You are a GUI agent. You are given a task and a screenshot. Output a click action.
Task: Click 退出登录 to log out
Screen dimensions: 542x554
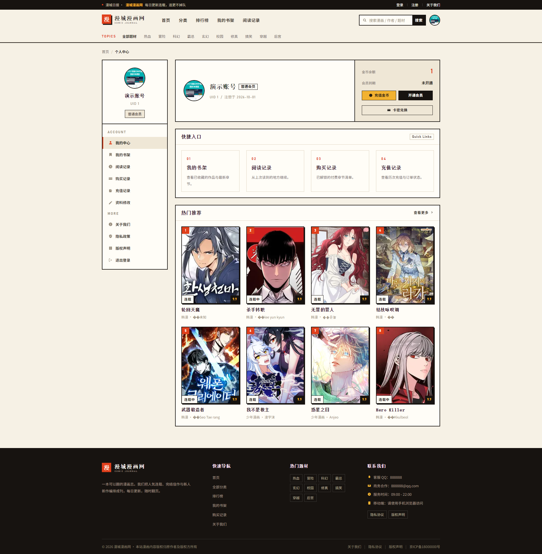[x=135, y=260]
